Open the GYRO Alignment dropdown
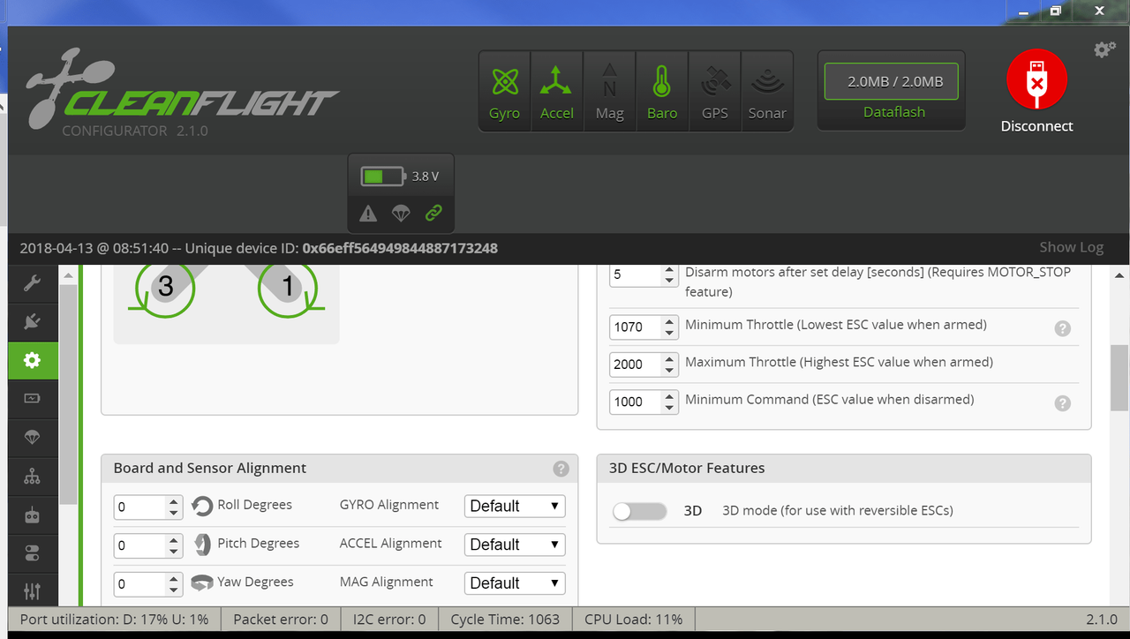The width and height of the screenshot is (1130, 639). click(x=515, y=506)
